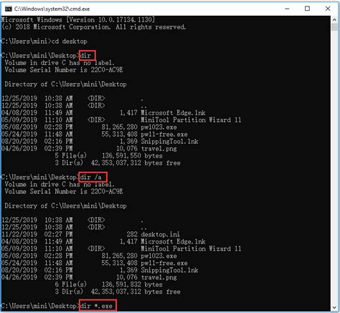This screenshot has width=340, height=313.
Task: Click the '81,265,280' size in first listing
Action: point(120,127)
